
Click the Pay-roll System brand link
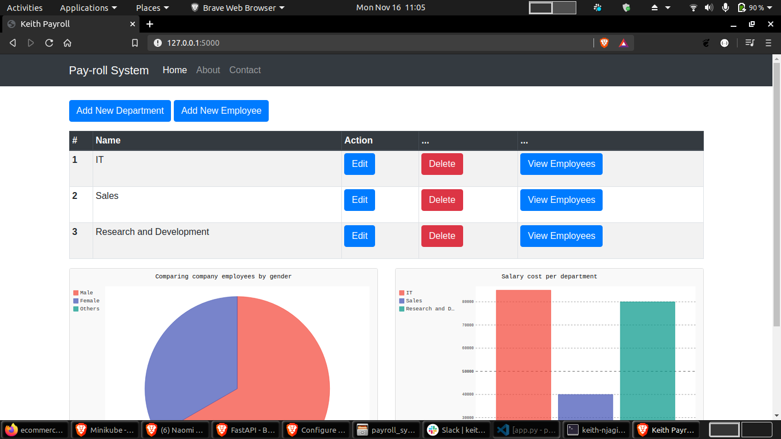(x=109, y=70)
